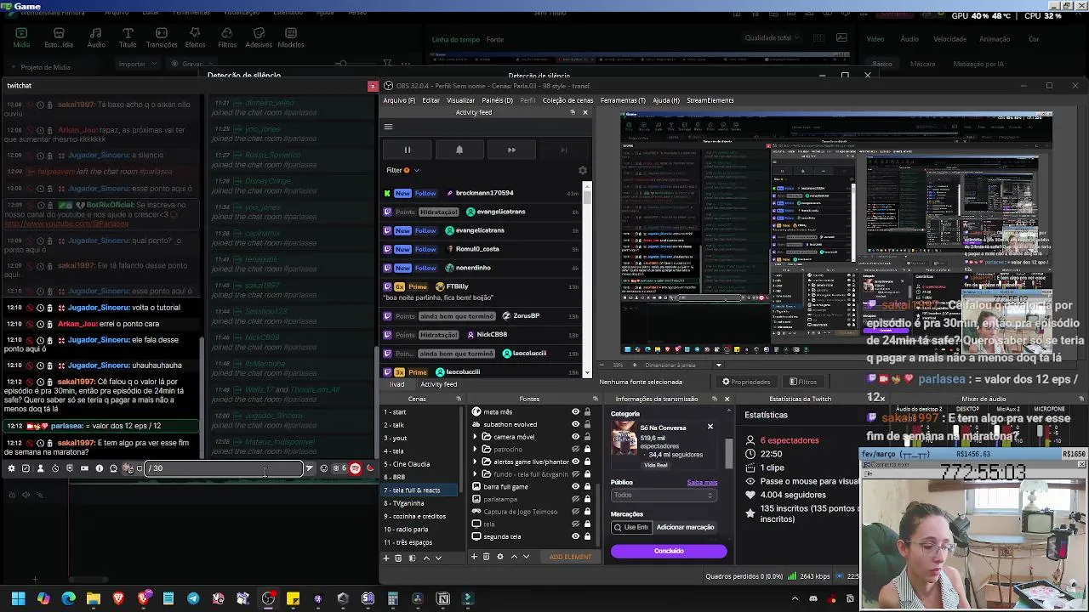Image resolution: width=1089 pixels, height=612 pixels.
Task: Expand the patrocíno group
Action: (475, 449)
